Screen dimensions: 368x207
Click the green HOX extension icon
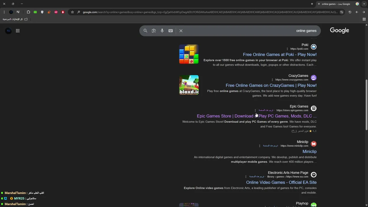tap(35, 12)
